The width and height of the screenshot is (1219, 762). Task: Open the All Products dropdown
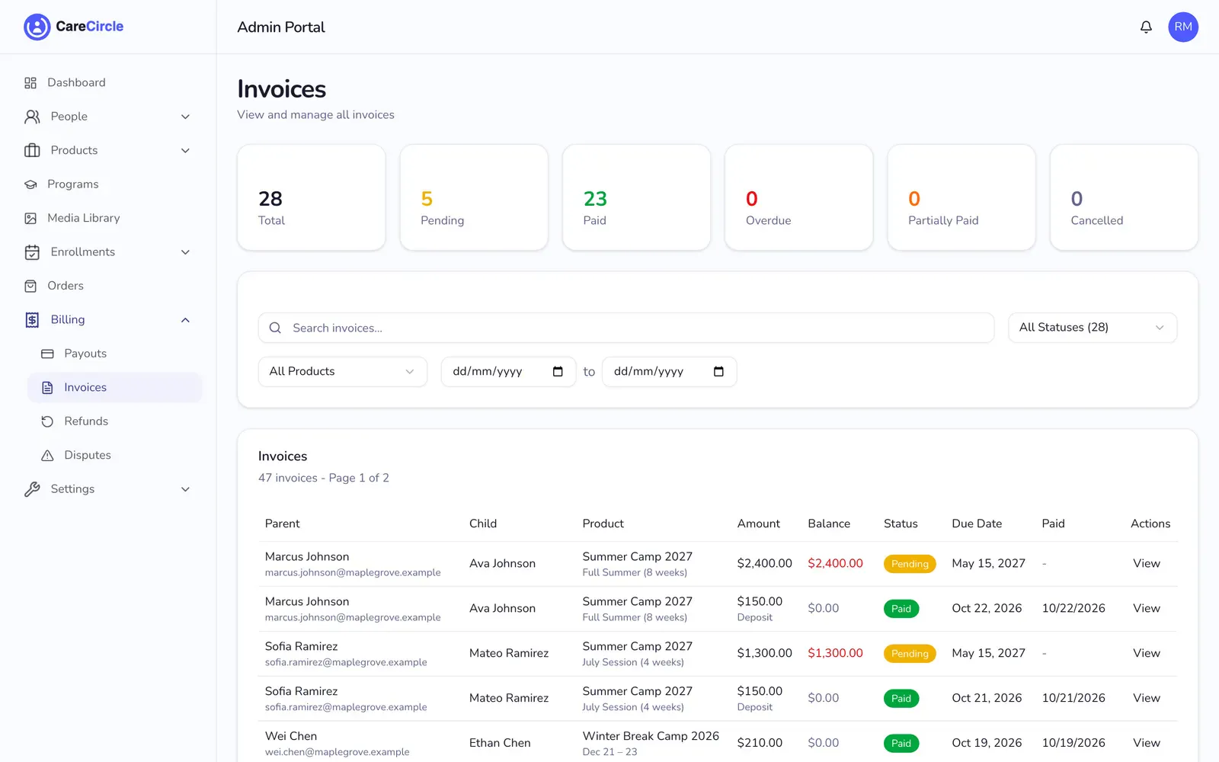(342, 371)
